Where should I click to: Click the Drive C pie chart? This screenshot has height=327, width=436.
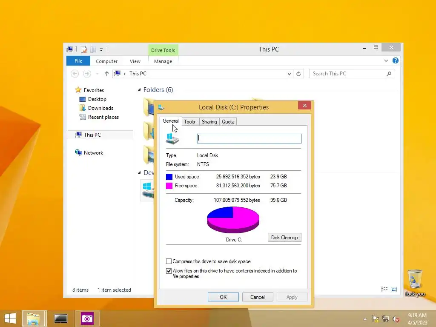point(233,220)
